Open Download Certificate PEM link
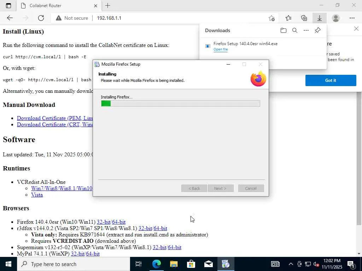The height and width of the screenshot is (271, 362). pos(55,118)
